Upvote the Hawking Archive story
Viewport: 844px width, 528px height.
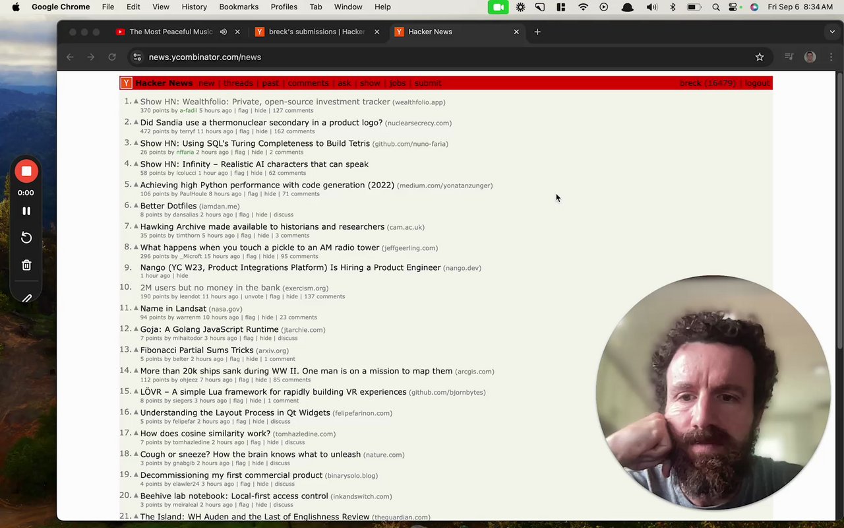point(136,226)
